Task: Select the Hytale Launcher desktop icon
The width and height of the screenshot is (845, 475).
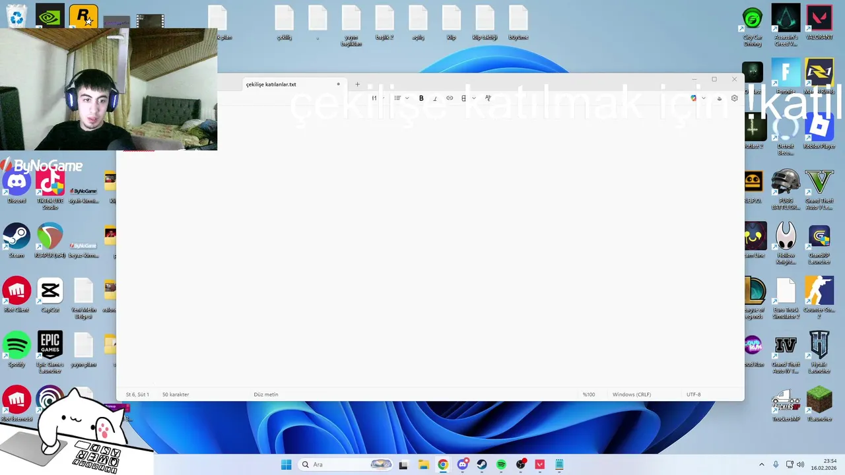Action: (x=819, y=353)
